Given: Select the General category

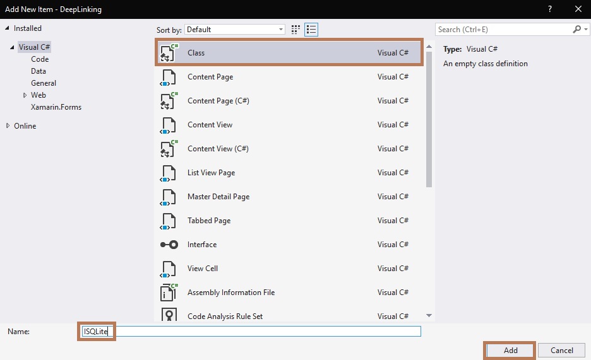Looking at the screenshot, I should coord(44,83).
